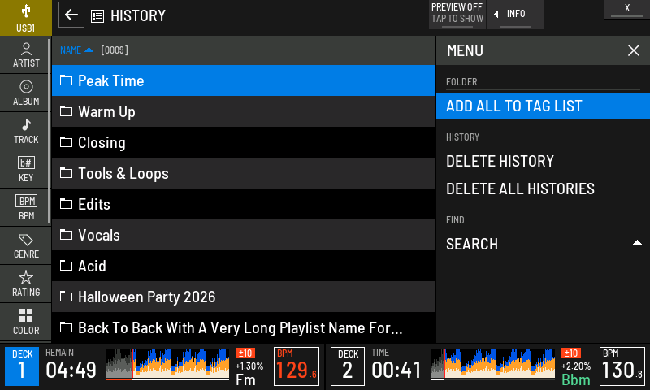Click the Edits folder icon
Viewport: 650px width, 390px height.
click(66, 203)
